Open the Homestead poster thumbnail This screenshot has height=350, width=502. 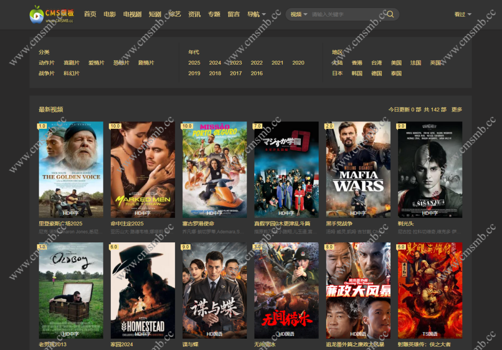pyautogui.click(x=143, y=291)
